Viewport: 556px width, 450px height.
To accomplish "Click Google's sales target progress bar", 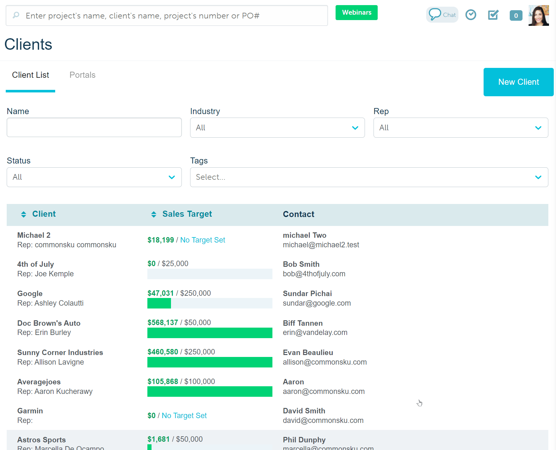I will (210, 303).
